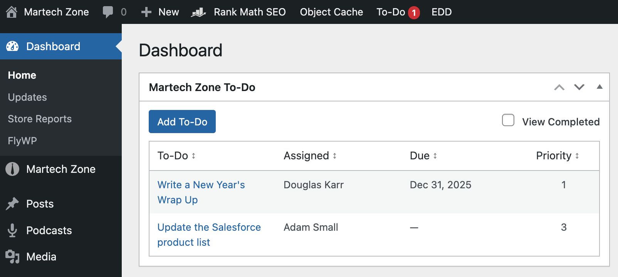618x277 pixels.
Task: Enable the View Completed checkbox
Action: [508, 120]
